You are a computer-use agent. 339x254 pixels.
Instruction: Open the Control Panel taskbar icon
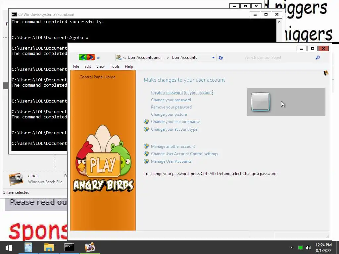click(90, 247)
